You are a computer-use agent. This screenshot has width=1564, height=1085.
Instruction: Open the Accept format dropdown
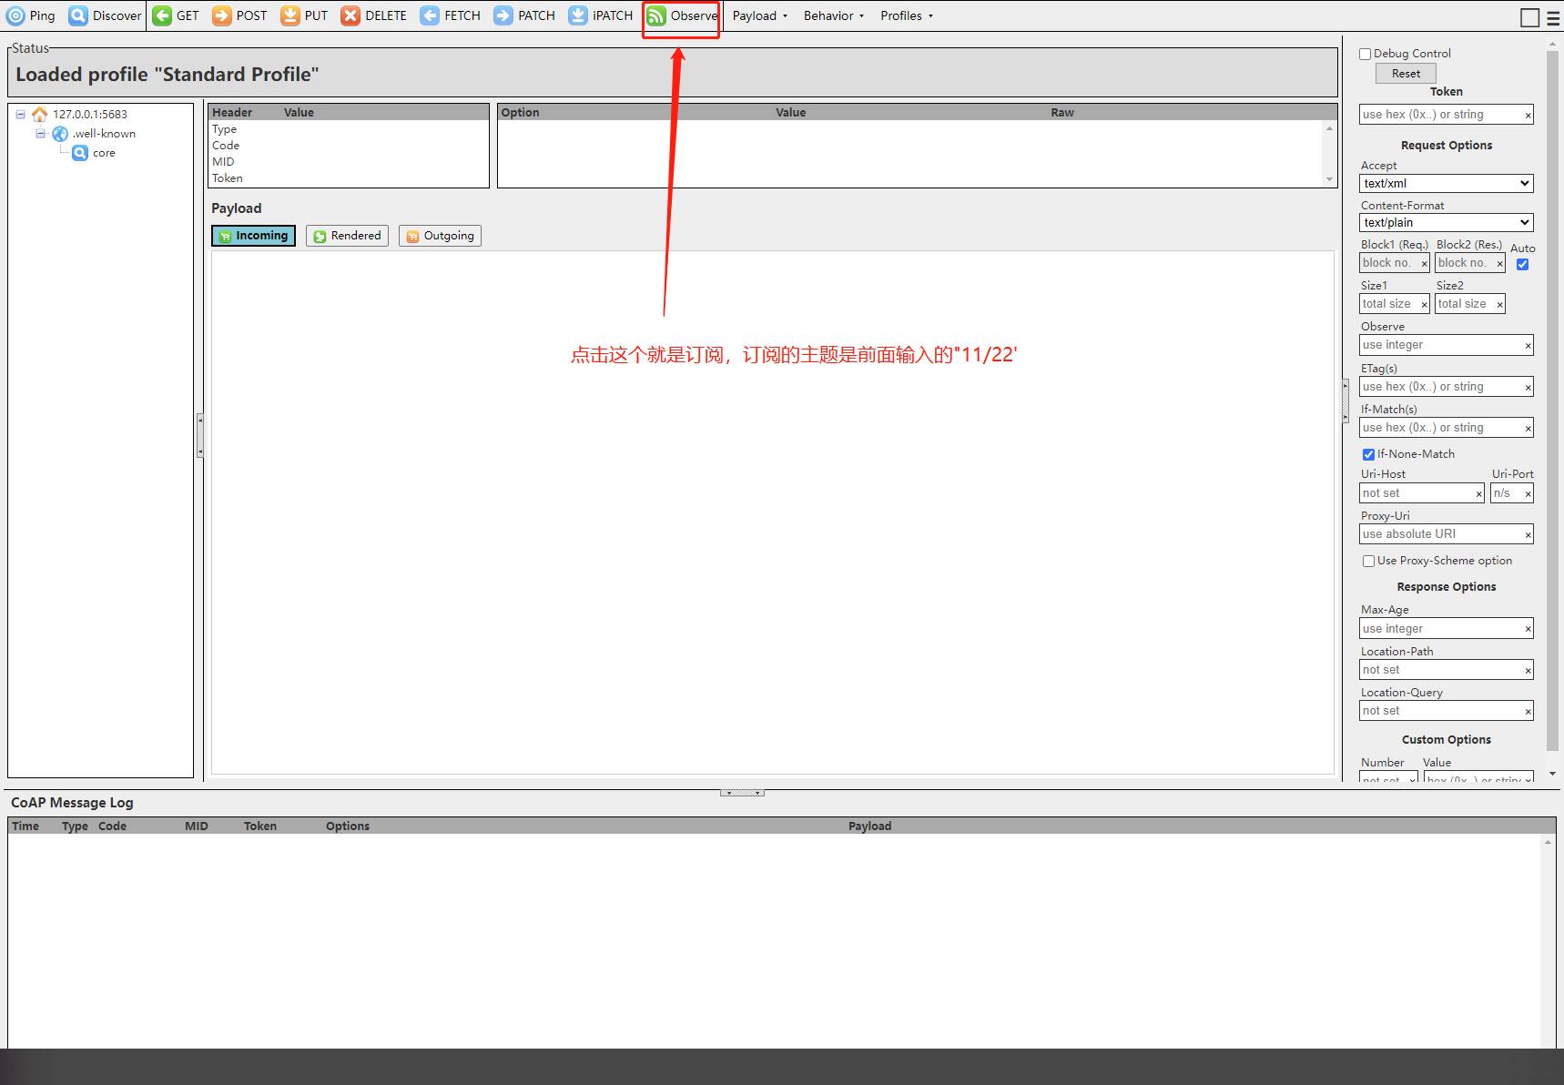click(1446, 183)
